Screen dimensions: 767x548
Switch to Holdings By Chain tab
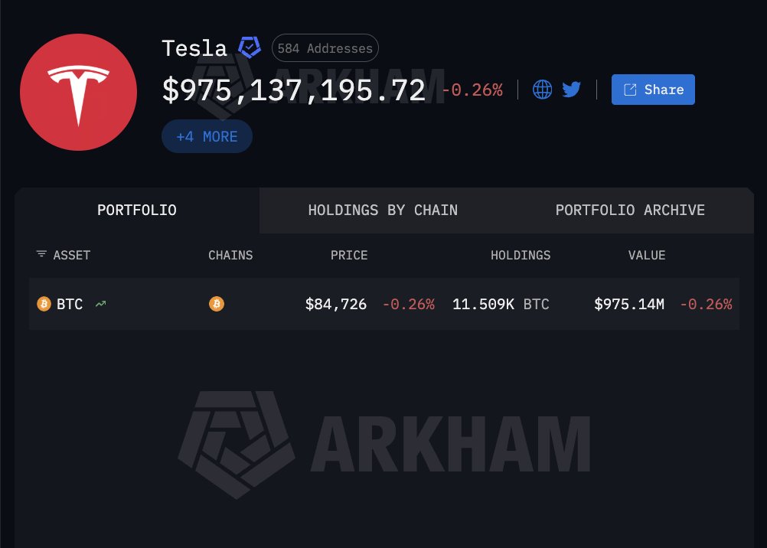pyautogui.click(x=383, y=210)
